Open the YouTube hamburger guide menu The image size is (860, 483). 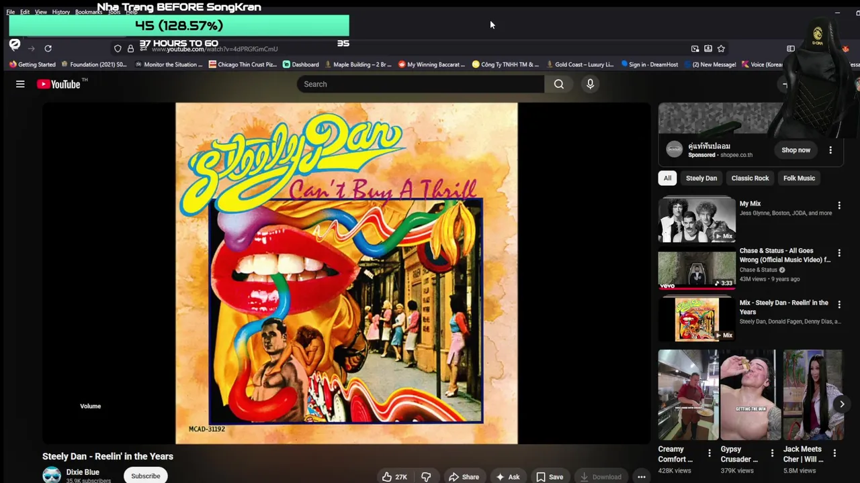tap(20, 84)
